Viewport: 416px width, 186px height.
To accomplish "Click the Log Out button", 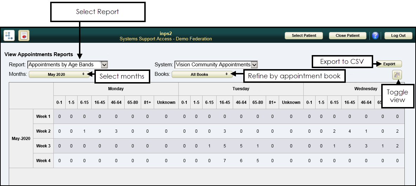I will tap(398, 35).
